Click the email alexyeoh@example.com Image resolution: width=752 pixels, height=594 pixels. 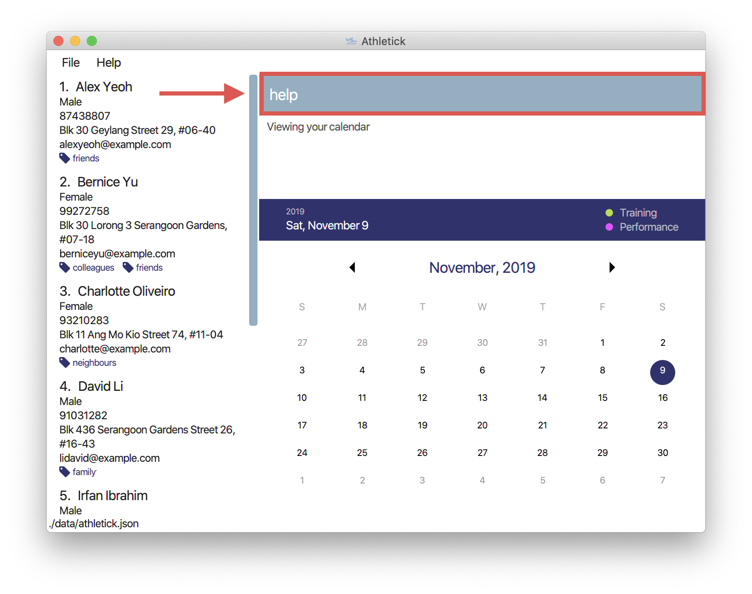pyautogui.click(x=115, y=144)
